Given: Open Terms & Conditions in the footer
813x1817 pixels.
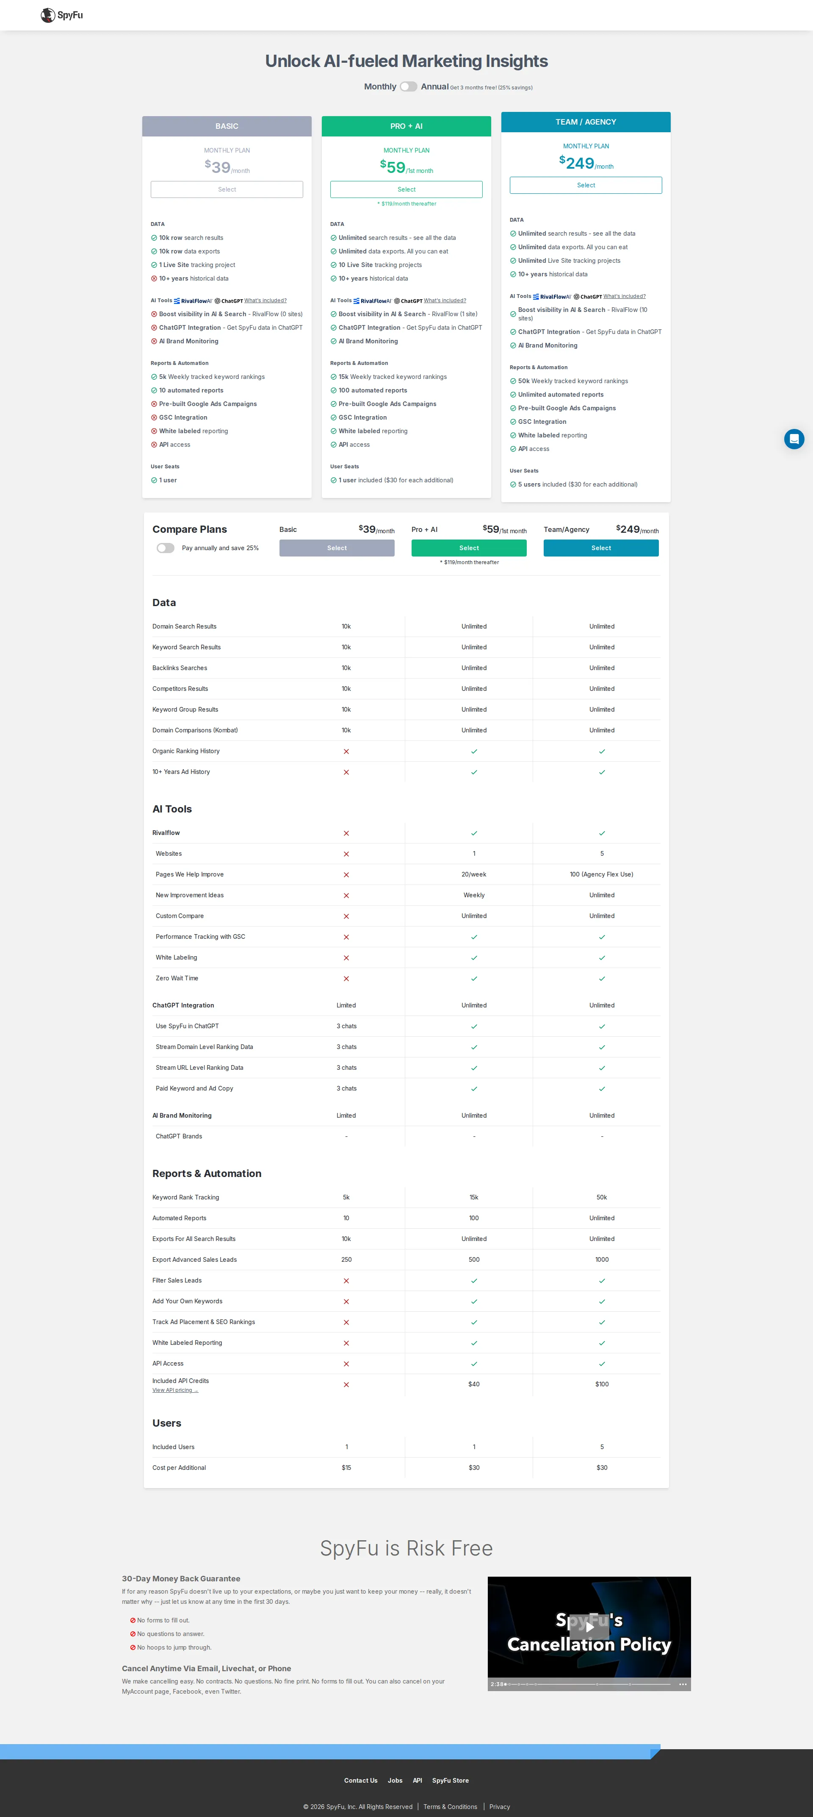Looking at the screenshot, I should click(x=450, y=1806).
